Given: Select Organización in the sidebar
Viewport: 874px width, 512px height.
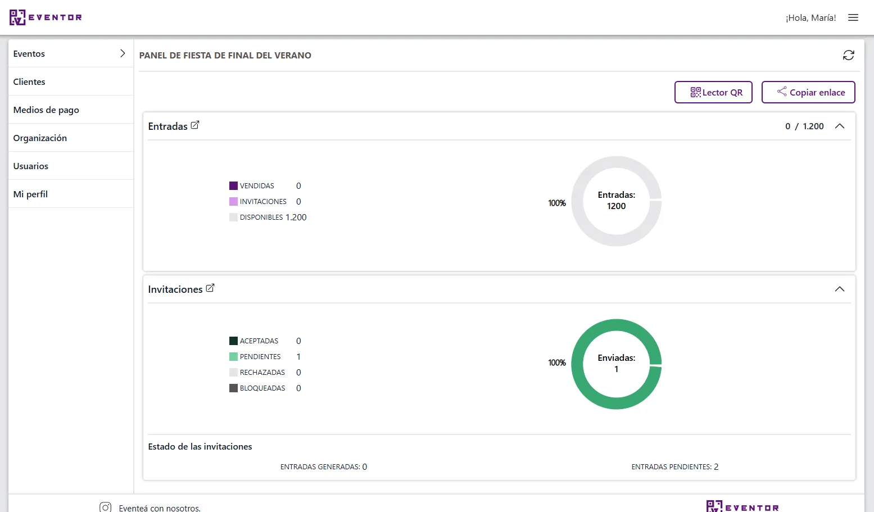Looking at the screenshot, I should click(x=71, y=138).
